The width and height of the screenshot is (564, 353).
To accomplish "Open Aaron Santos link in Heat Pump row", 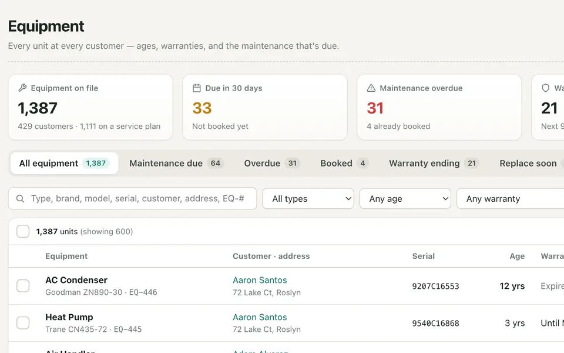I will point(260,317).
